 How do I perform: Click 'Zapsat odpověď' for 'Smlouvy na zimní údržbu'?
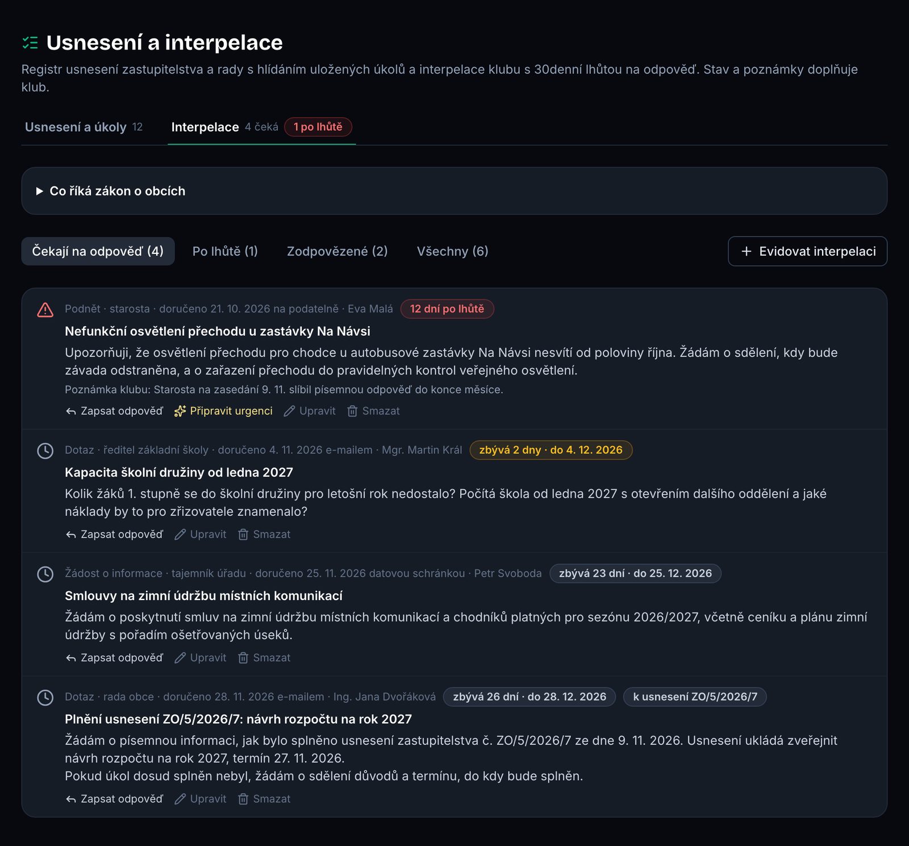pos(114,657)
